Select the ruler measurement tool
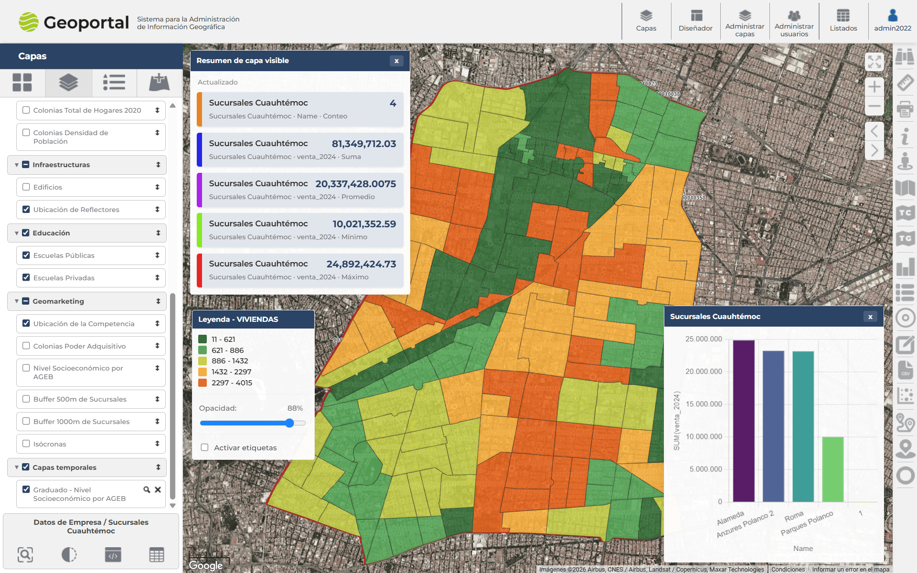This screenshot has height=573, width=917. [905, 83]
